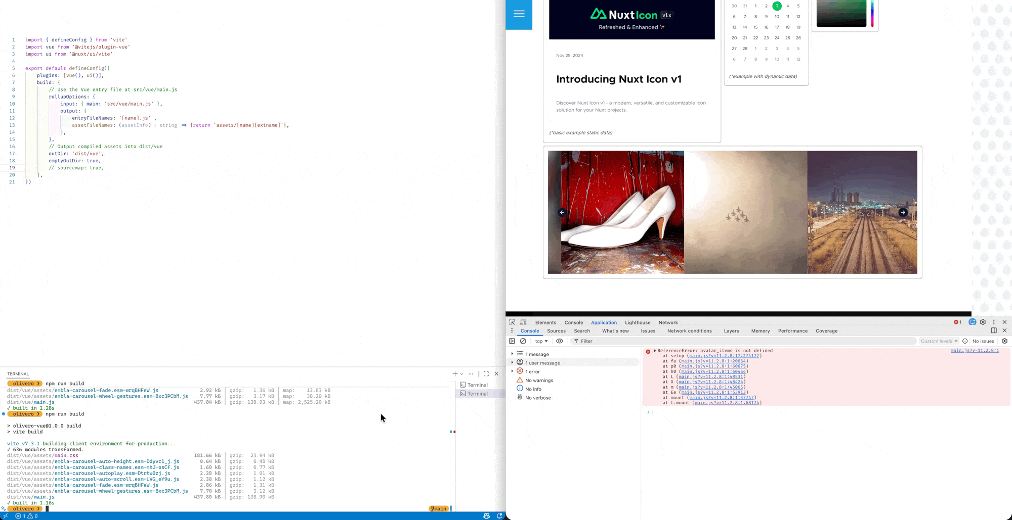This screenshot has height=520, width=1012.
Task: Open the hamburger menu on the webpage
Action: (519, 14)
